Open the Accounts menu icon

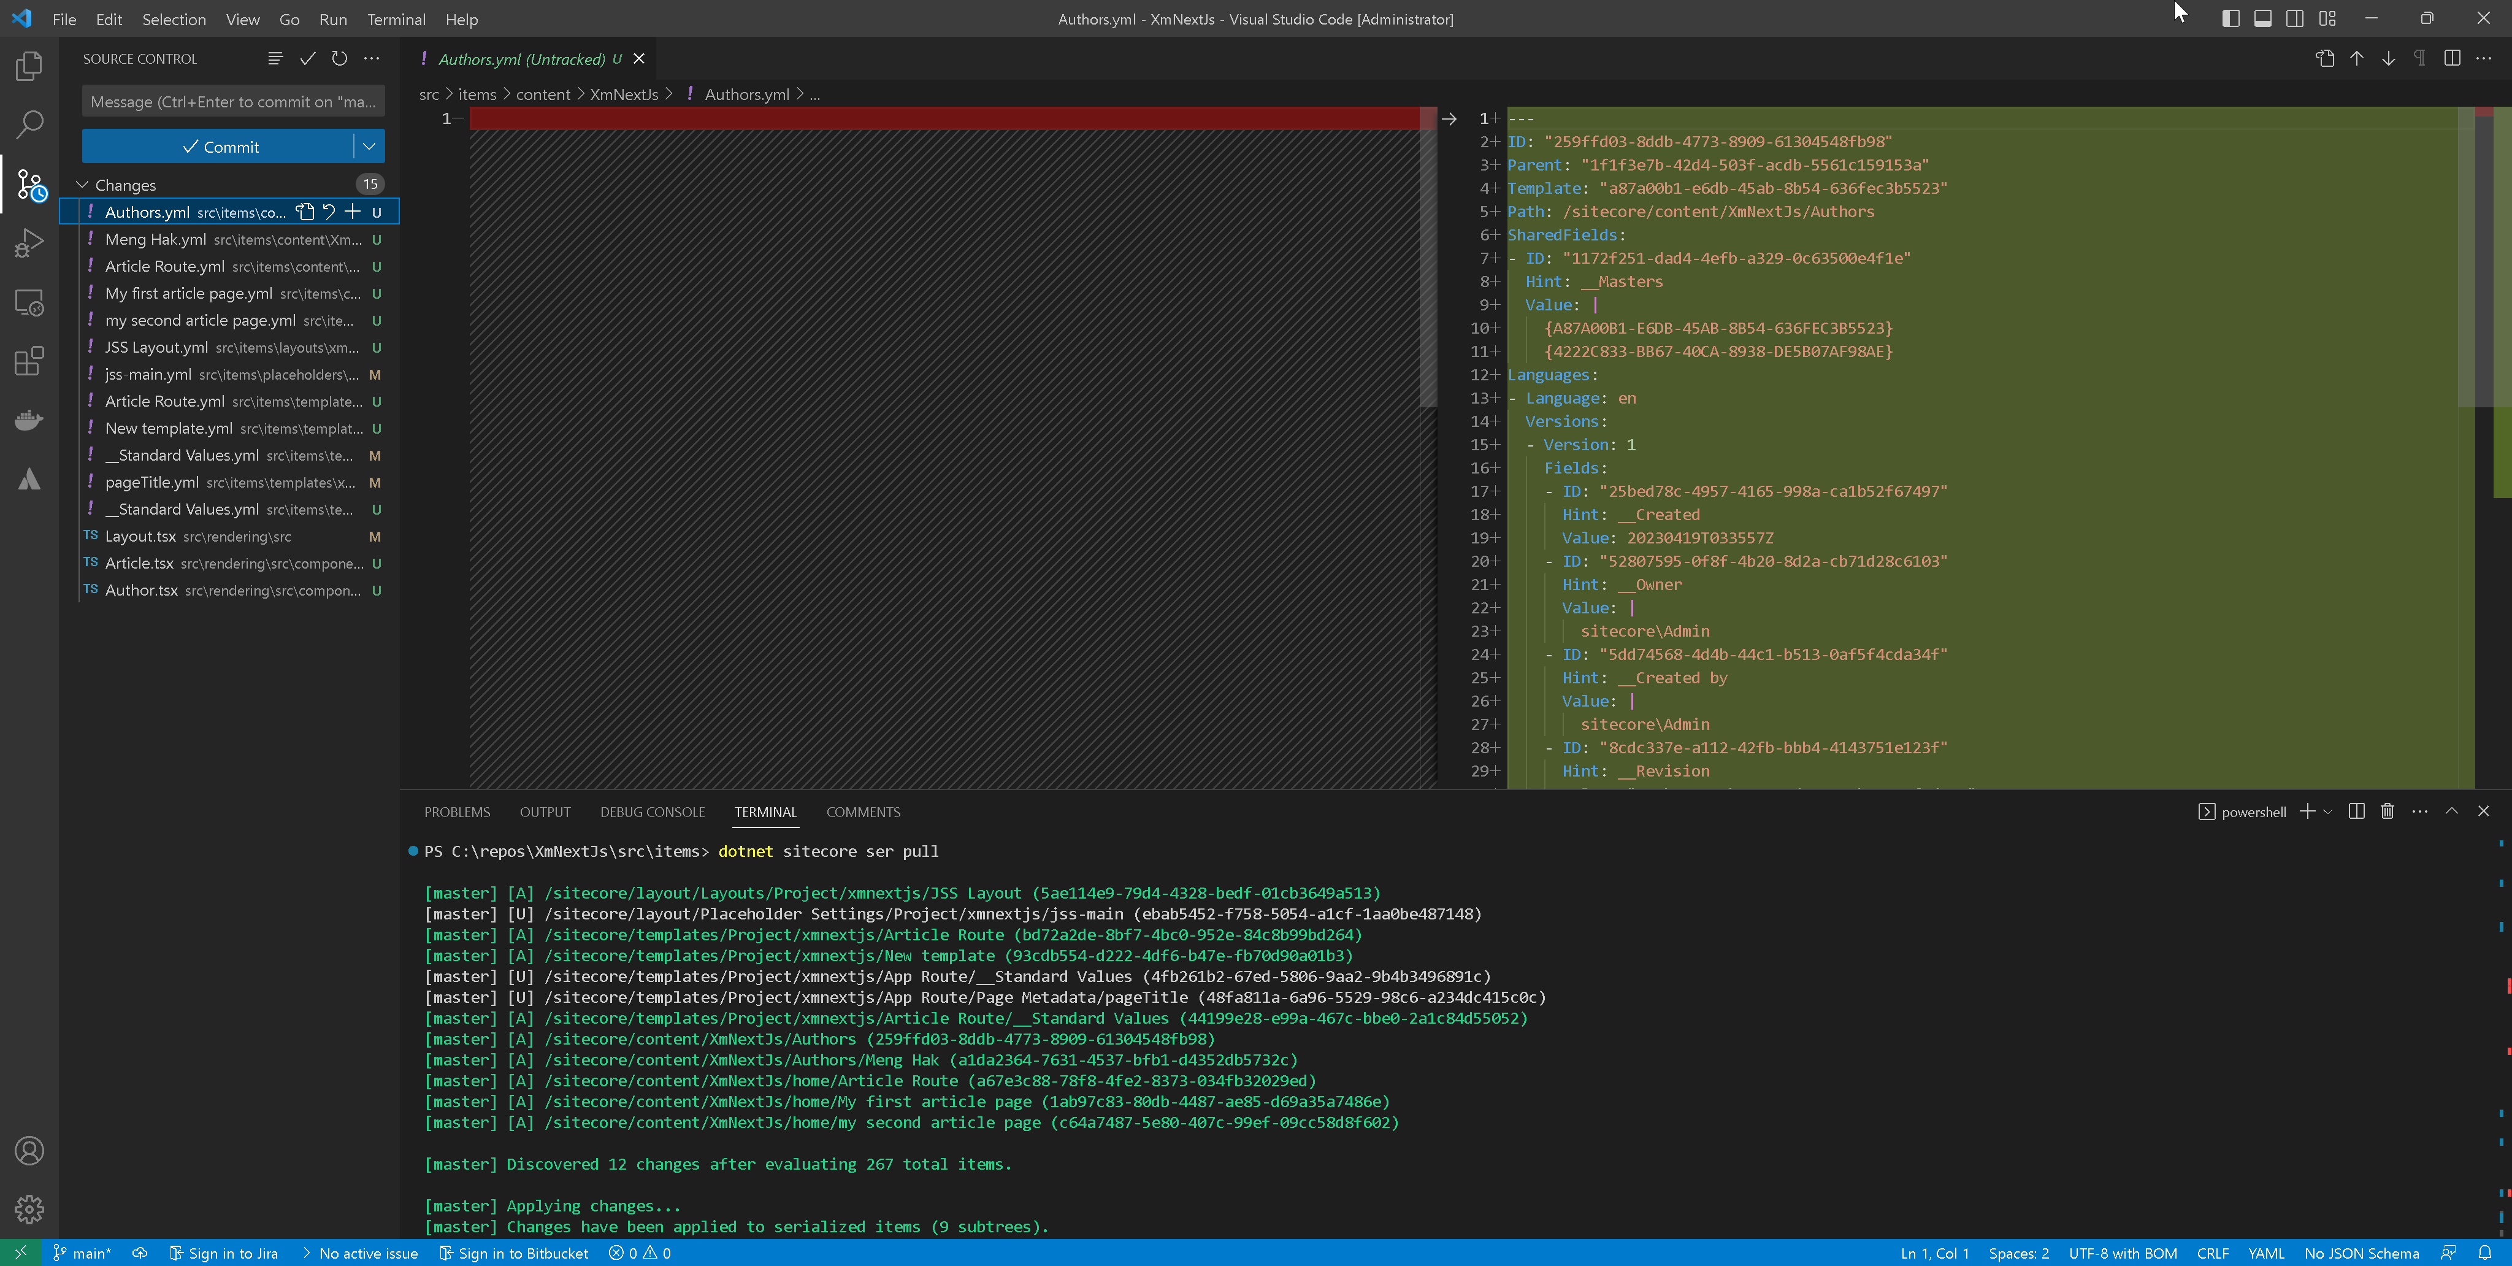click(x=29, y=1151)
